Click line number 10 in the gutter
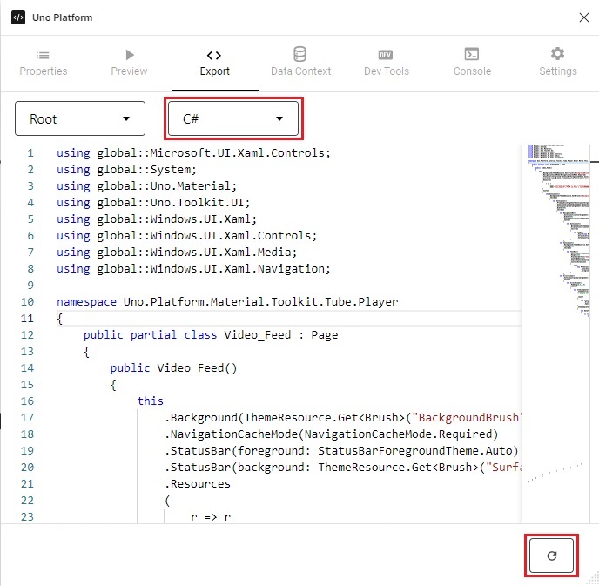The image size is (599, 586). [x=27, y=302]
